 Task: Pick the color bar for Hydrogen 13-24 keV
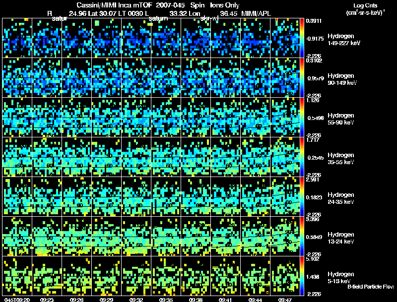click(302, 237)
